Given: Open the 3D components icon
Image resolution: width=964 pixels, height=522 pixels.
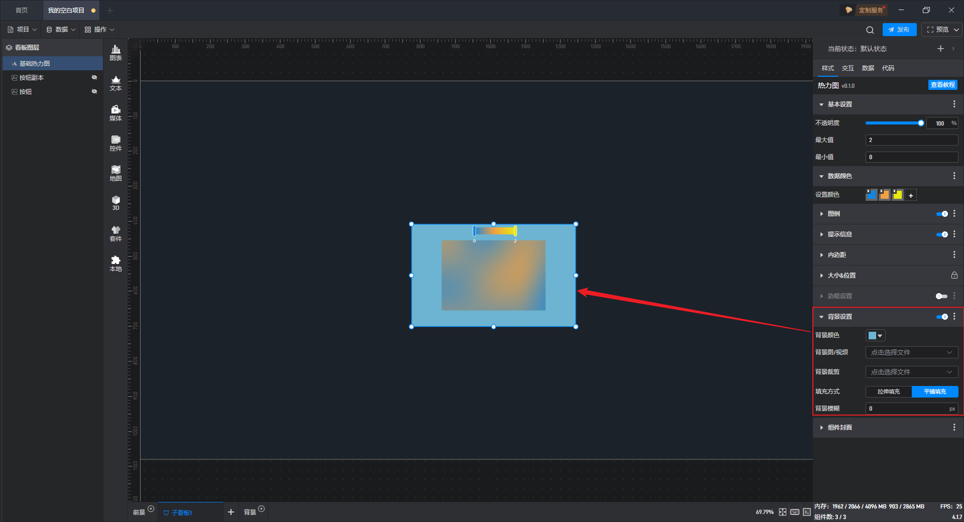Looking at the screenshot, I should tap(115, 203).
